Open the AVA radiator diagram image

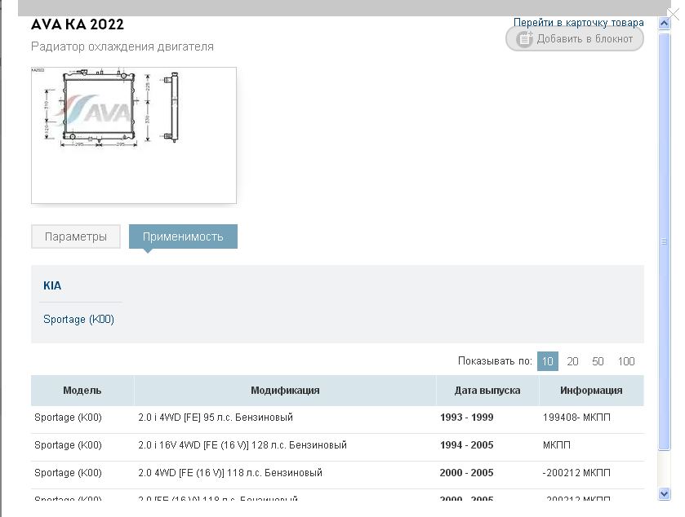click(x=133, y=135)
